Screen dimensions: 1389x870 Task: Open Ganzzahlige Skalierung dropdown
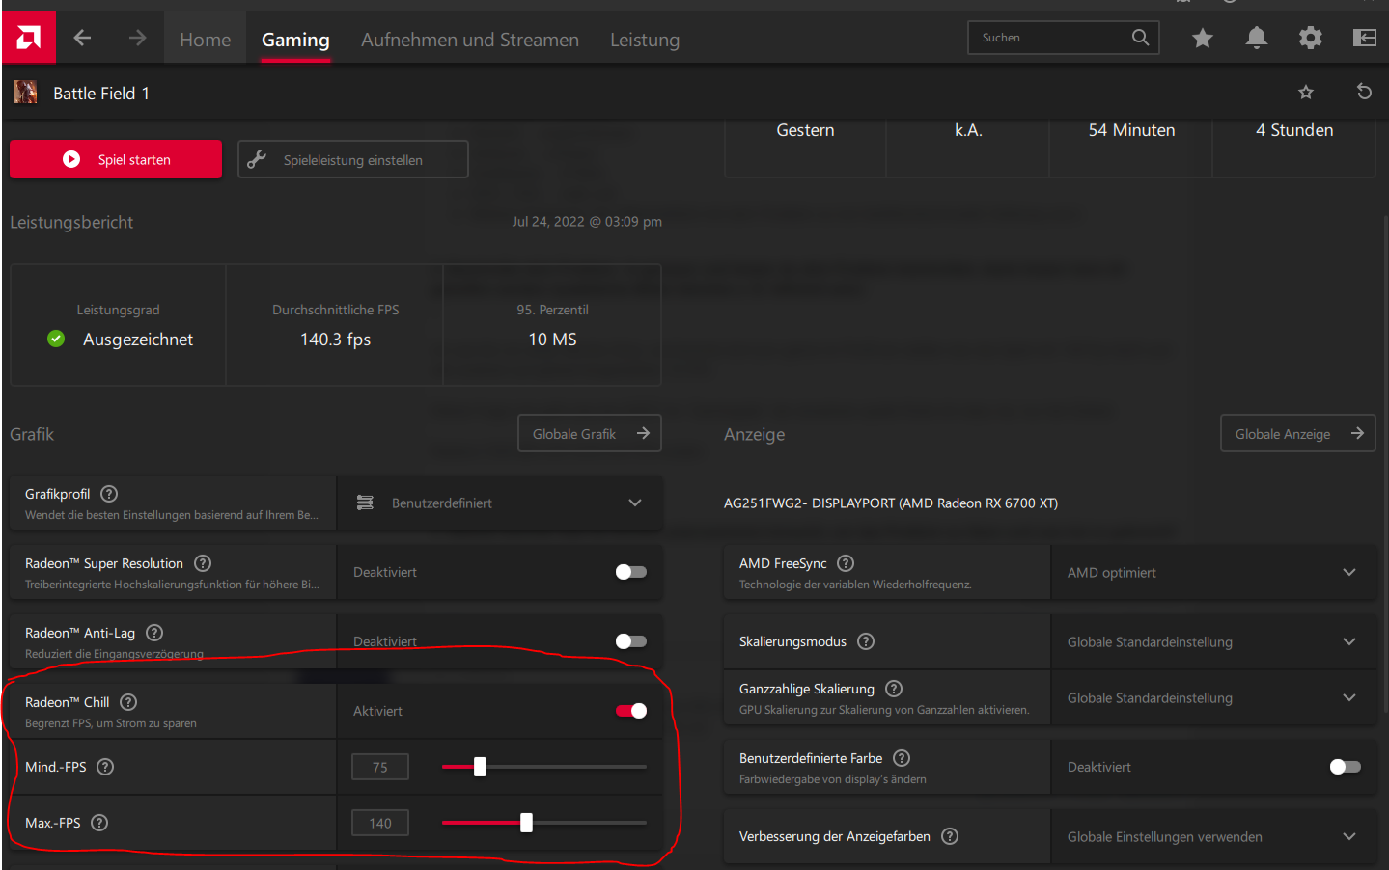tap(1213, 697)
